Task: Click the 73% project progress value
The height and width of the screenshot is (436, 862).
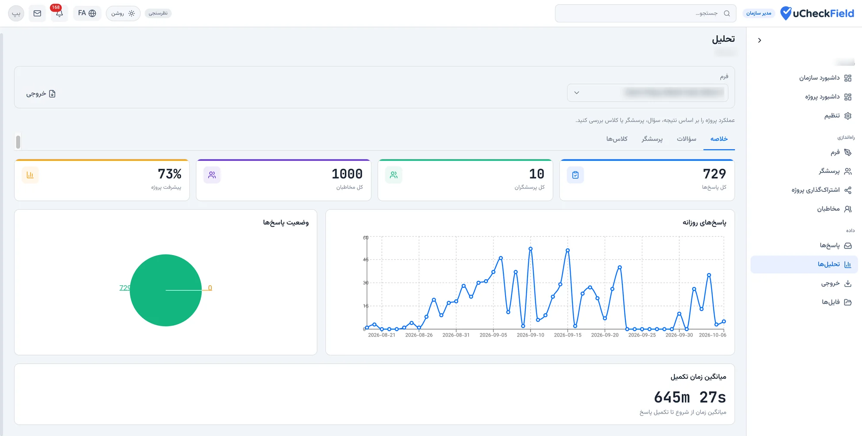Action: coord(169,174)
